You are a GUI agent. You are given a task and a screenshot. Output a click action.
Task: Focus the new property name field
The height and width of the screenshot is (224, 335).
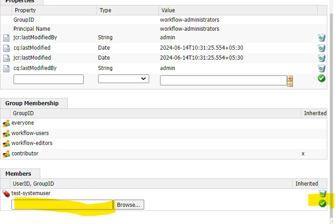pos(48,79)
